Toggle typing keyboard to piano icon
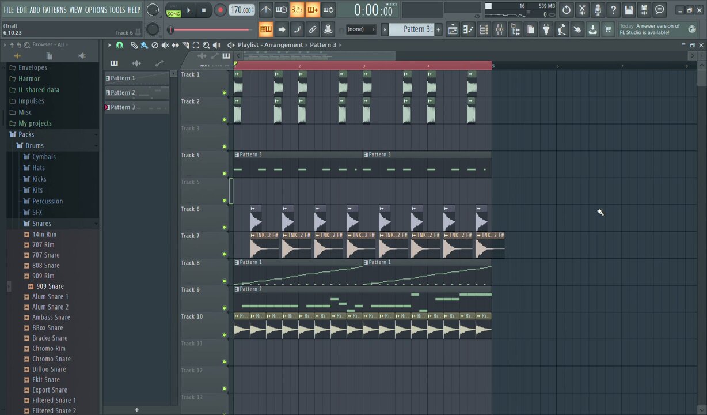The width and height of the screenshot is (707, 415). (x=265, y=29)
